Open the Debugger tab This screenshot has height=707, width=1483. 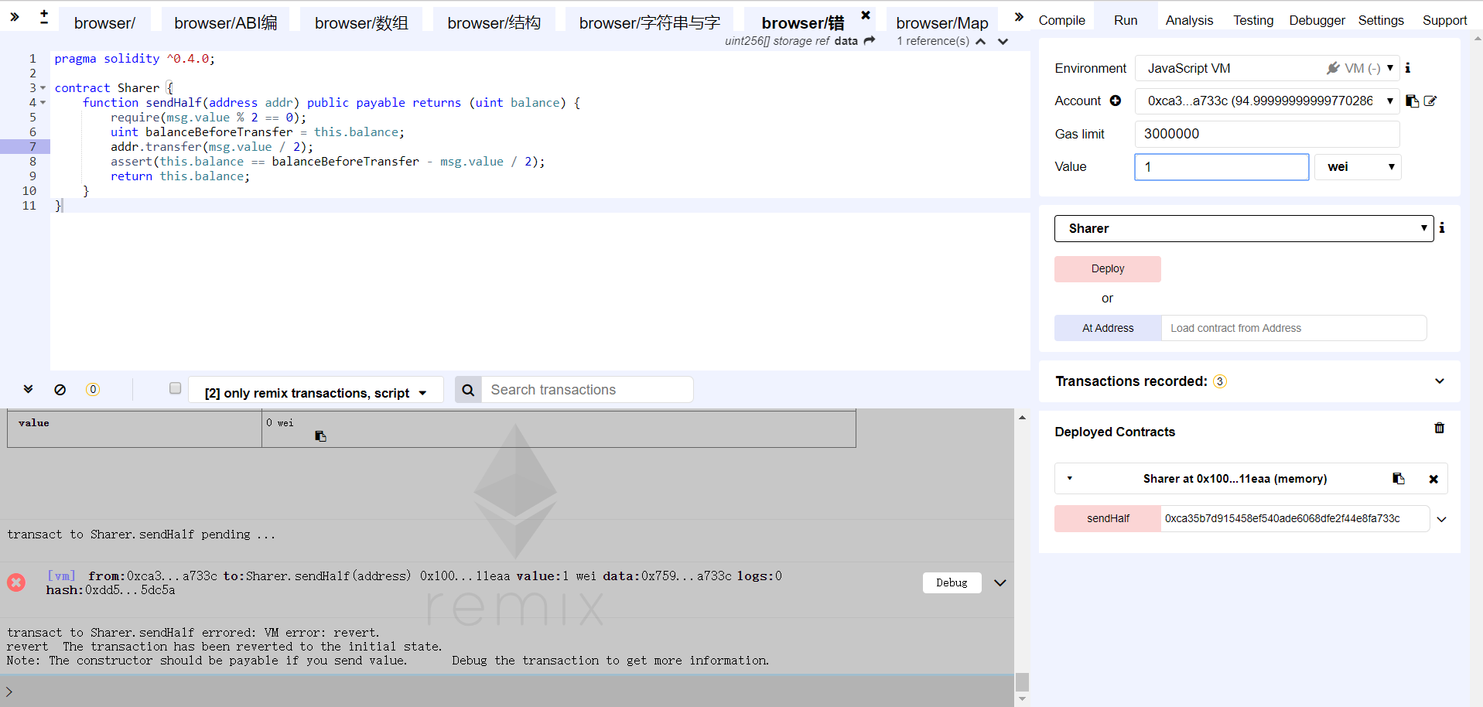[x=1317, y=20]
